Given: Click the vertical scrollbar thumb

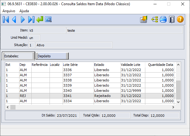Looking at the screenshot, I should (178, 90).
